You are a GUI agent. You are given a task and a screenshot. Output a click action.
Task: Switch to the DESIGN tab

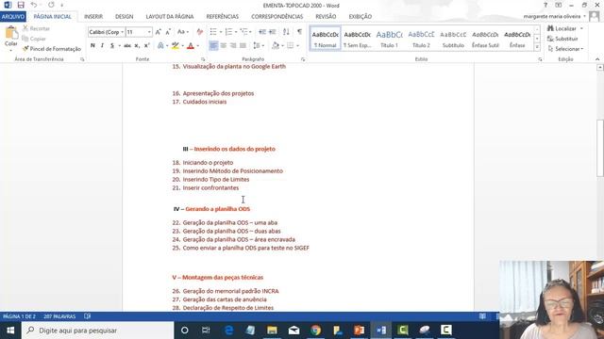[x=124, y=17]
